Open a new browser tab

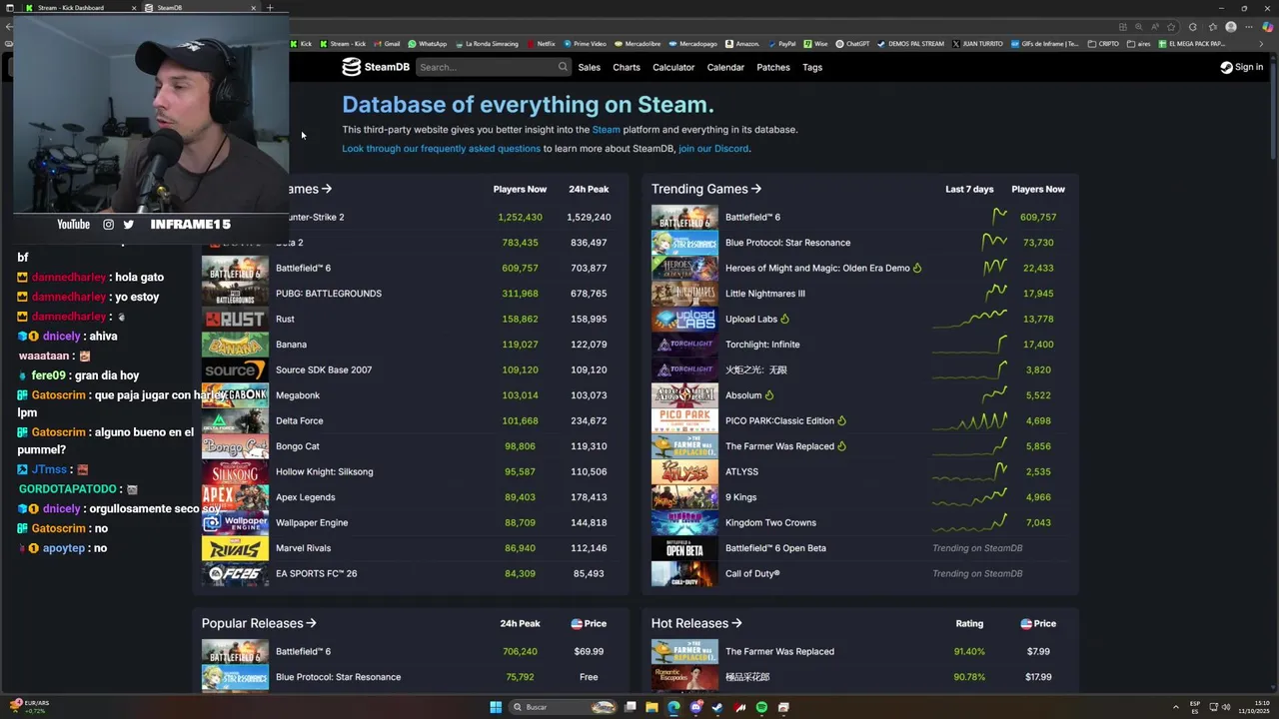coord(270,8)
